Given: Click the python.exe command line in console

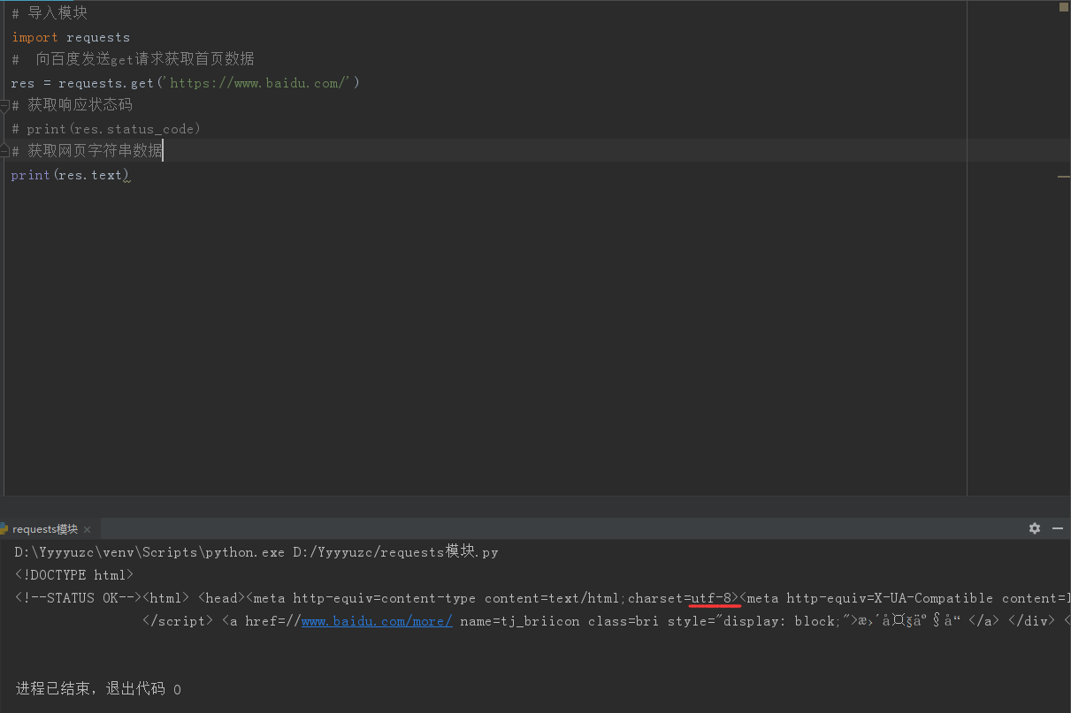Looking at the screenshot, I should pyautogui.click(x=256, y=552).
